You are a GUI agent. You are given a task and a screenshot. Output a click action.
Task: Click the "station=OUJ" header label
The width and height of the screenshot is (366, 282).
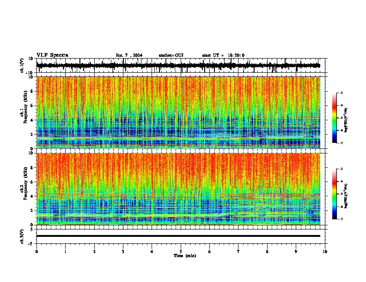(171, 55)
